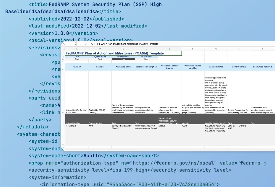Click the Name Box showing A1

(x=68, y=44)
